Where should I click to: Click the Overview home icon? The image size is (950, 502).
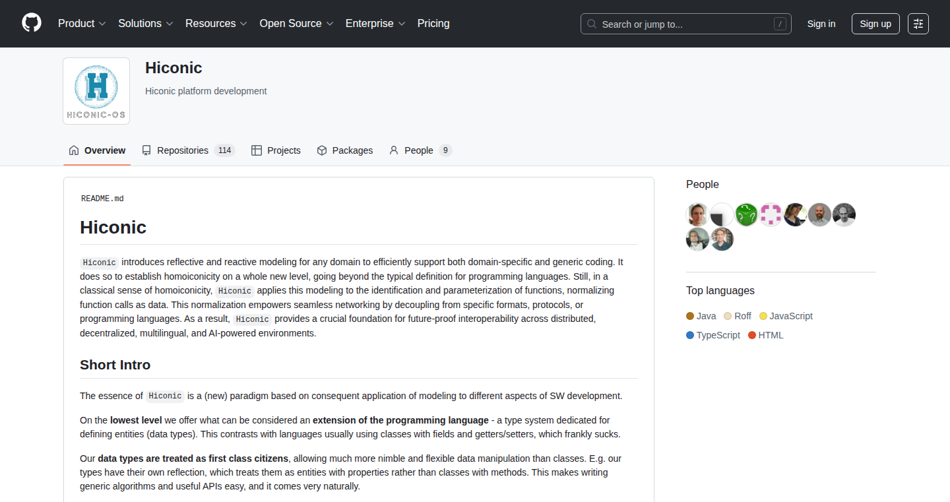pyautogui.click(x=74, y=150)
